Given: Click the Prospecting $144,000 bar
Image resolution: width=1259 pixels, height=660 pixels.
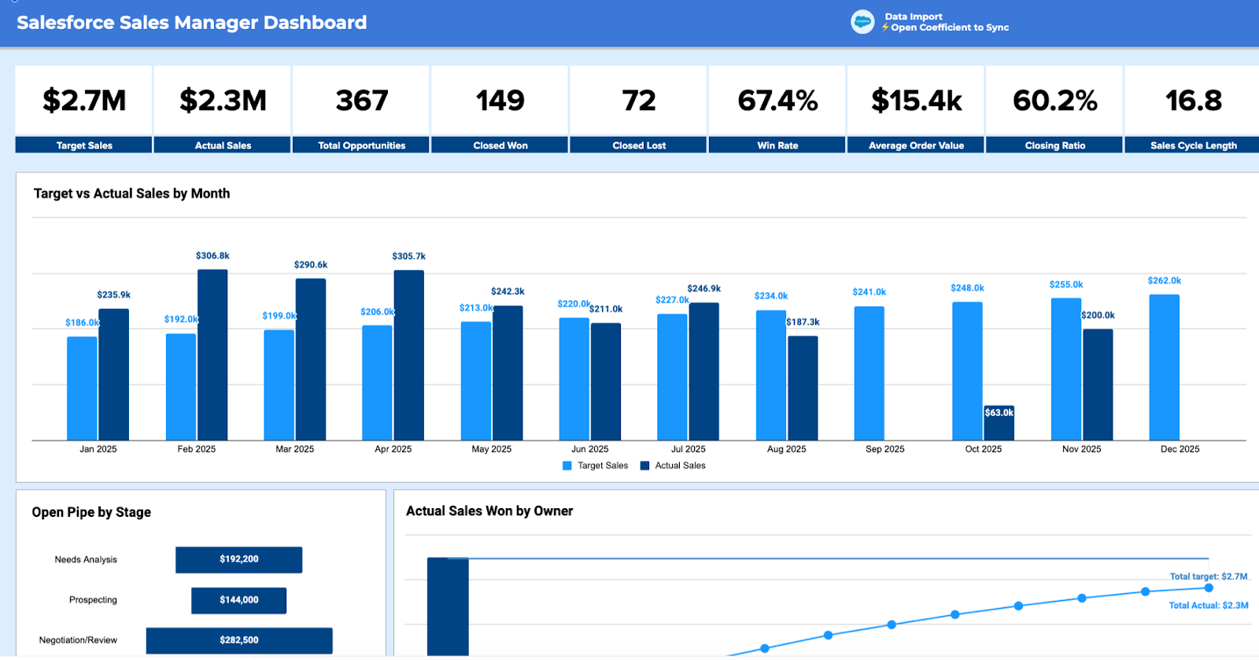Looking at the screenshot, I should (x=239, y=600).
